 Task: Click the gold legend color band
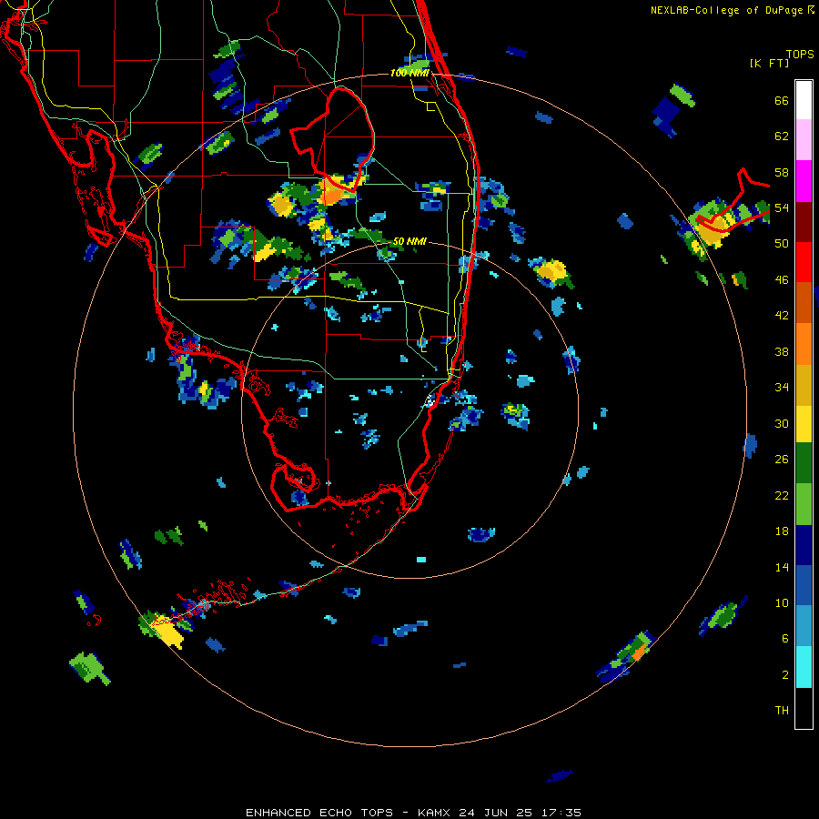(804, 385)
